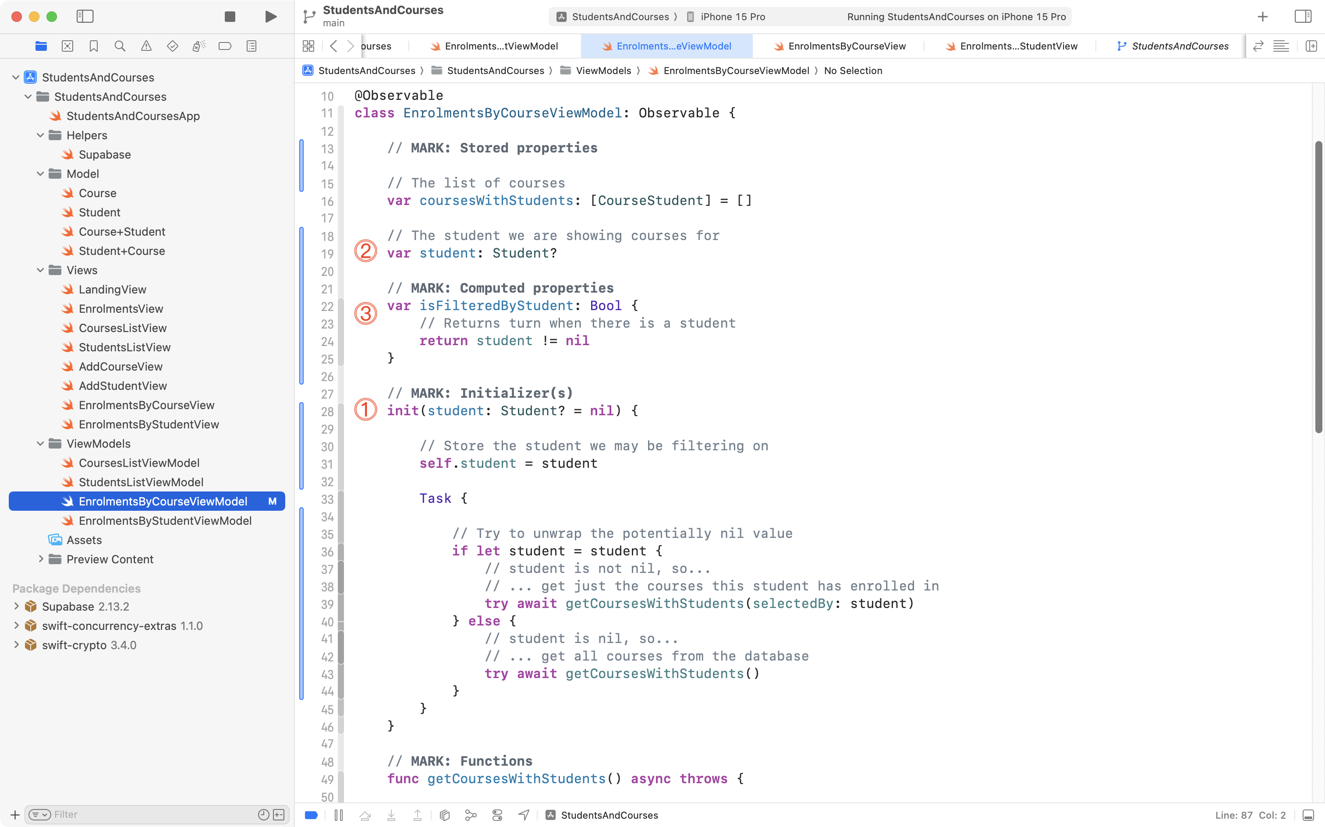Show the Breakpoint navigator
Image resolution: width=1325 pixels, height=827 pixels.
225,46
